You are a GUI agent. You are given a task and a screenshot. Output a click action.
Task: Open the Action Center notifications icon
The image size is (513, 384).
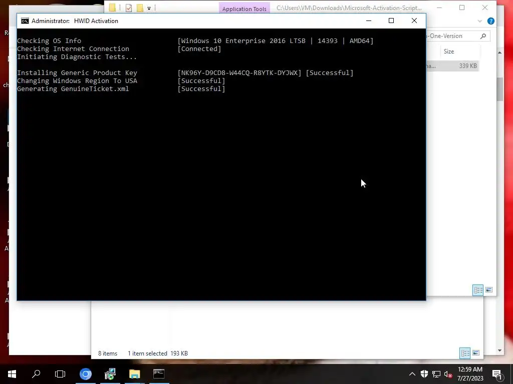click(x=496, y=374)
